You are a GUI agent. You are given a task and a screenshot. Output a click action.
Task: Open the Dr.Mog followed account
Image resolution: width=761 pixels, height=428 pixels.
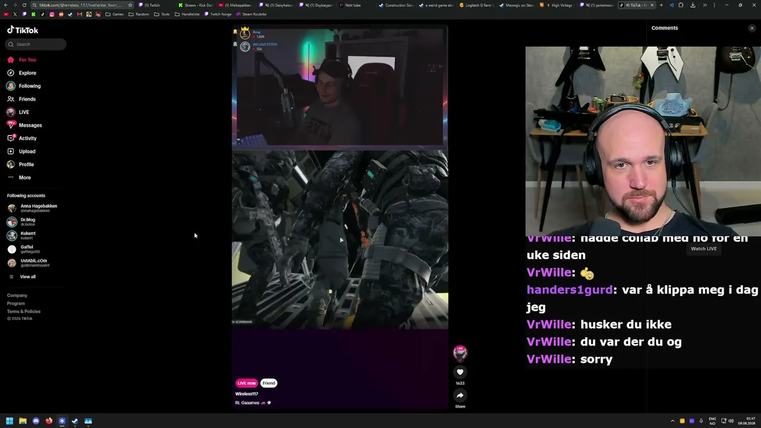[22, 222]
